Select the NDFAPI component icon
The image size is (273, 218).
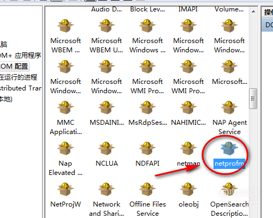[x=147, y=148]
